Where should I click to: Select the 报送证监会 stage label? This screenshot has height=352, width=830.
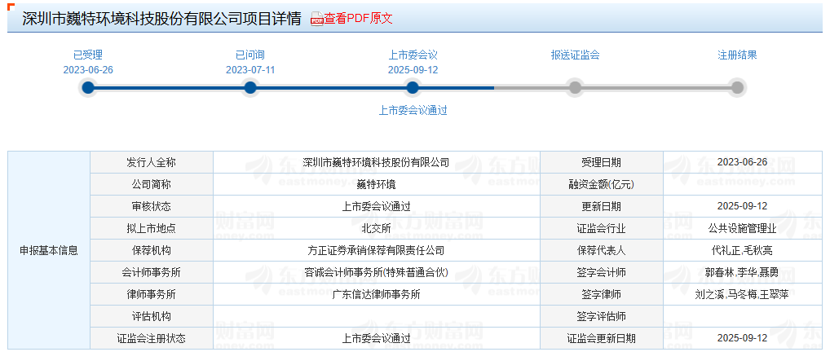point(575,55)
